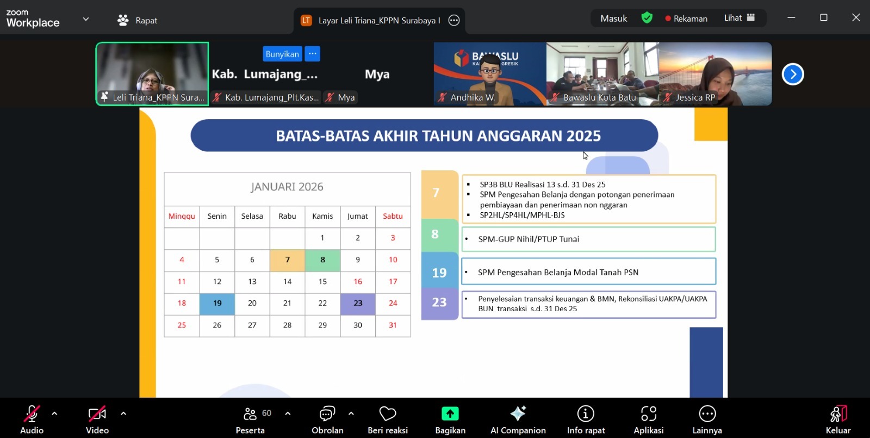Click Minggu column header in calendar
The height and width of the screenshot is (438, 870).
(x=182, y=216)
